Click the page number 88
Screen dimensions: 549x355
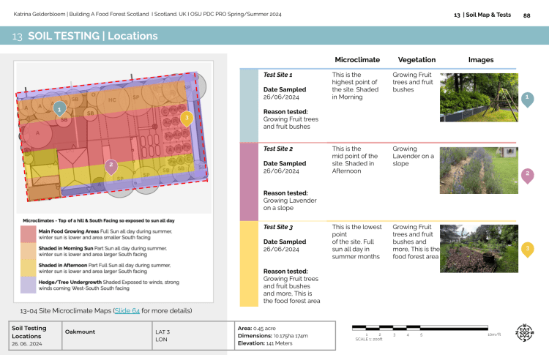[x=526, y=15]
